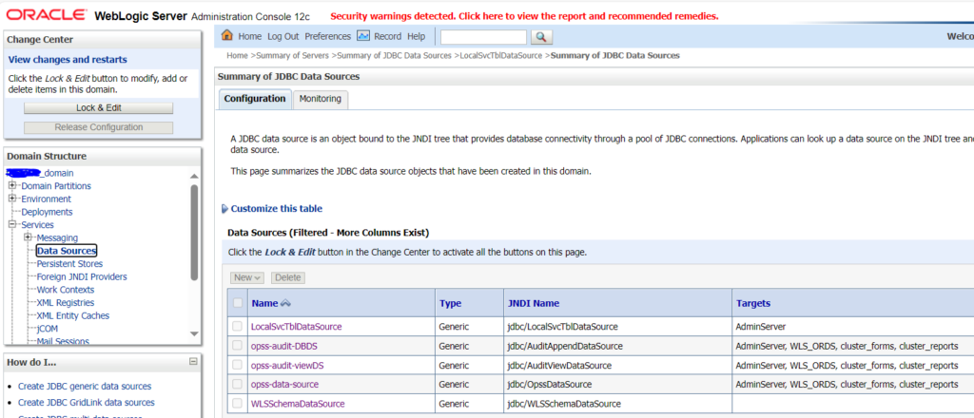Select the header checkbox for all data sources
This screenshot has width=974, height=418.
(237, 303)
